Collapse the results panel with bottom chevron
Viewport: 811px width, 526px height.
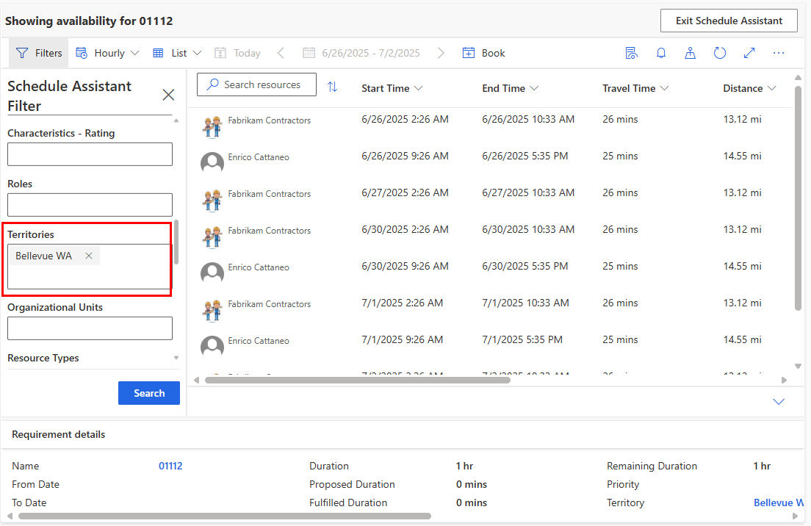click(779, 401)
